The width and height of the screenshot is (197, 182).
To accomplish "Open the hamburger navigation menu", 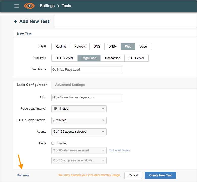I will tap(17, 6).
